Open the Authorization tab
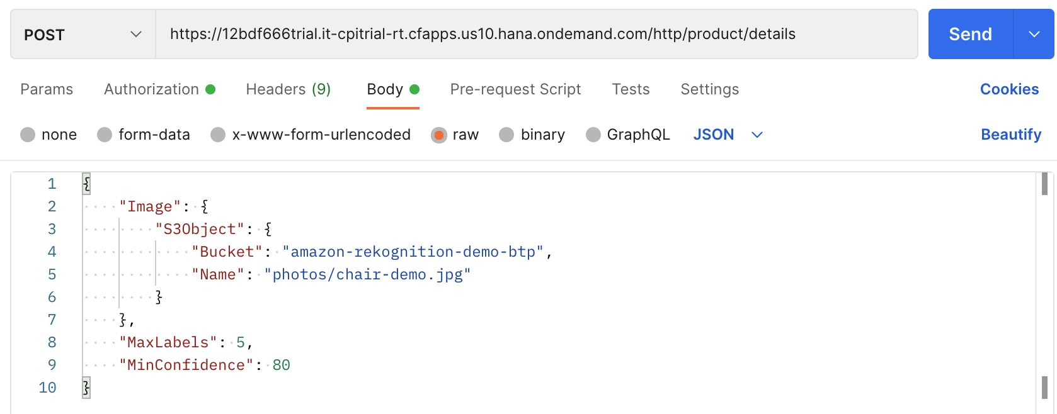 152,89
